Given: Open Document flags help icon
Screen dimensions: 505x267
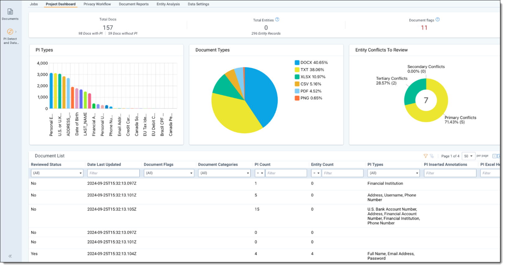Looking at the screenshot, I should pyautogui.click(x=438, y=20).
